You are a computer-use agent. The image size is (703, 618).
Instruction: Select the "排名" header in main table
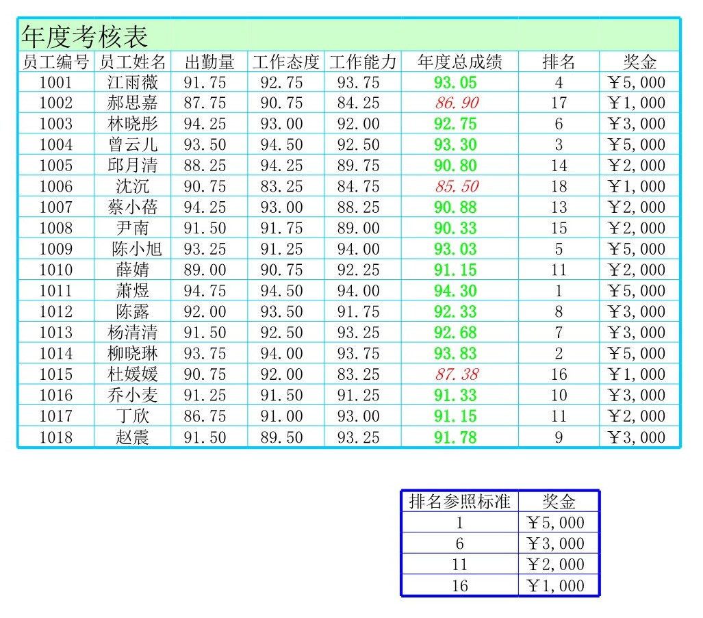tap(559, 62)
